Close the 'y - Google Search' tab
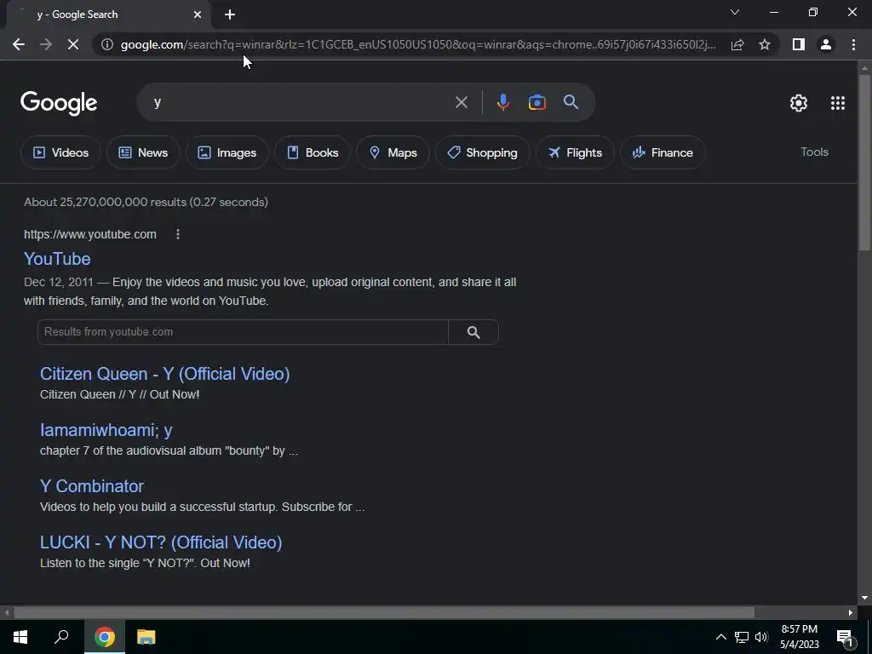This screenshot has height=654, width=872. click(x=198, y=14)
